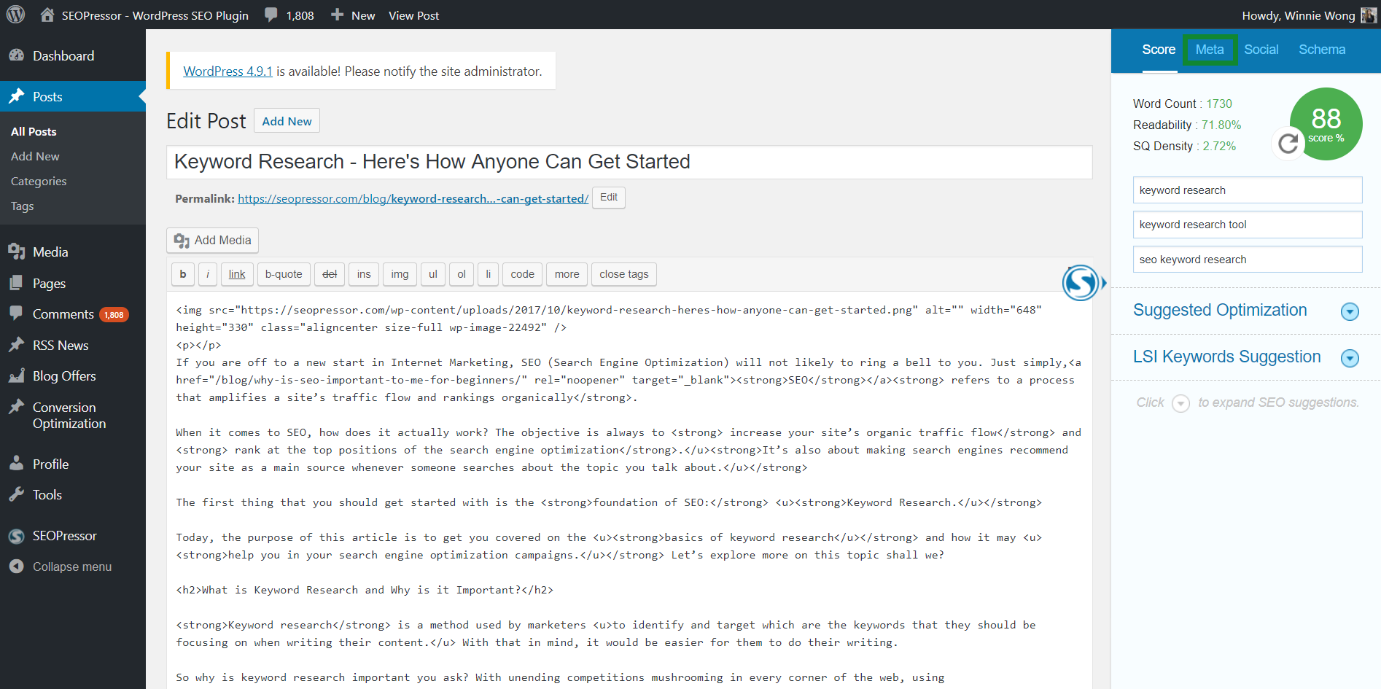Click the site home icon in the admin bar
Screen dimensions: 1381x689
47,15
